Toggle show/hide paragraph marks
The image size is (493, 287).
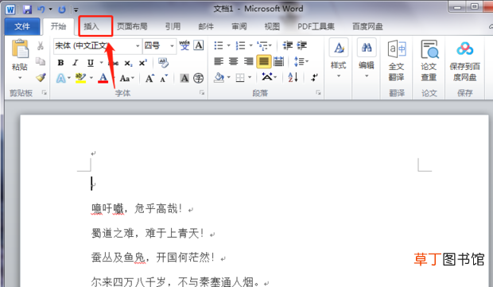pos(314,77)
